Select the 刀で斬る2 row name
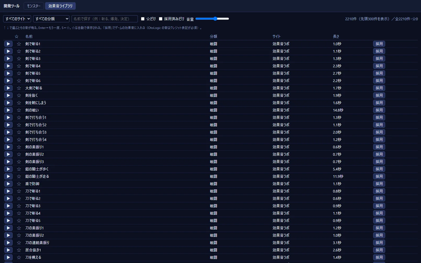 coord(33,199)
